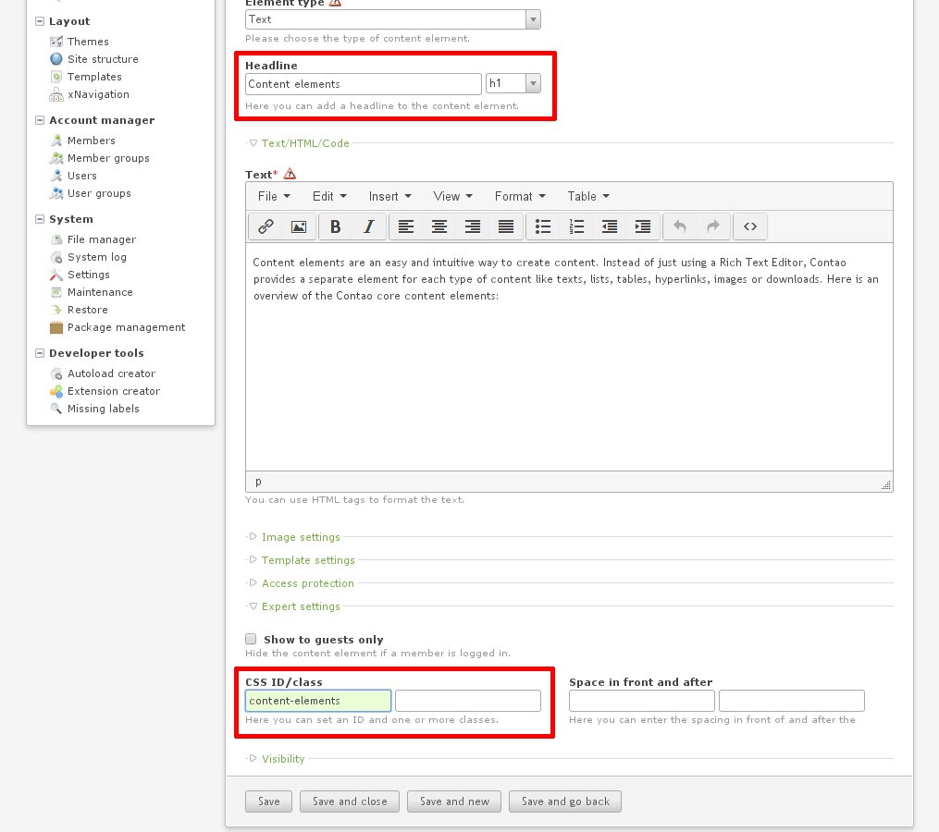
Task: Toggle italic formatting in the text editor
Action: coord(369,226)
